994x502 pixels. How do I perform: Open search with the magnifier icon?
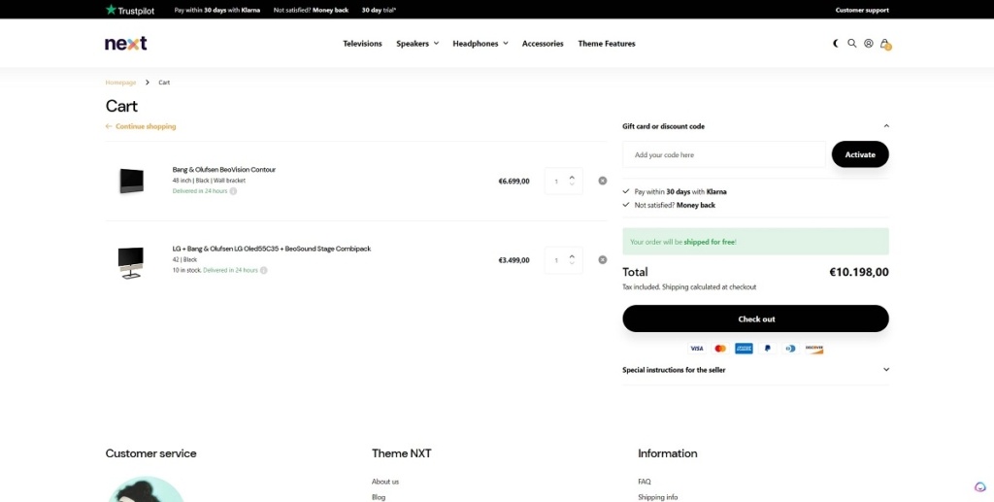(x=852, y=44)
